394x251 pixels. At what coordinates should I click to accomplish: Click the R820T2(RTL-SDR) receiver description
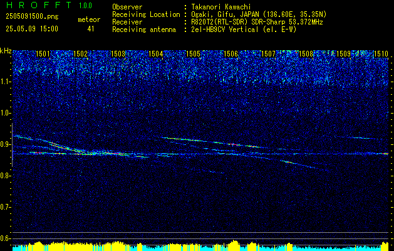point(257,22)
